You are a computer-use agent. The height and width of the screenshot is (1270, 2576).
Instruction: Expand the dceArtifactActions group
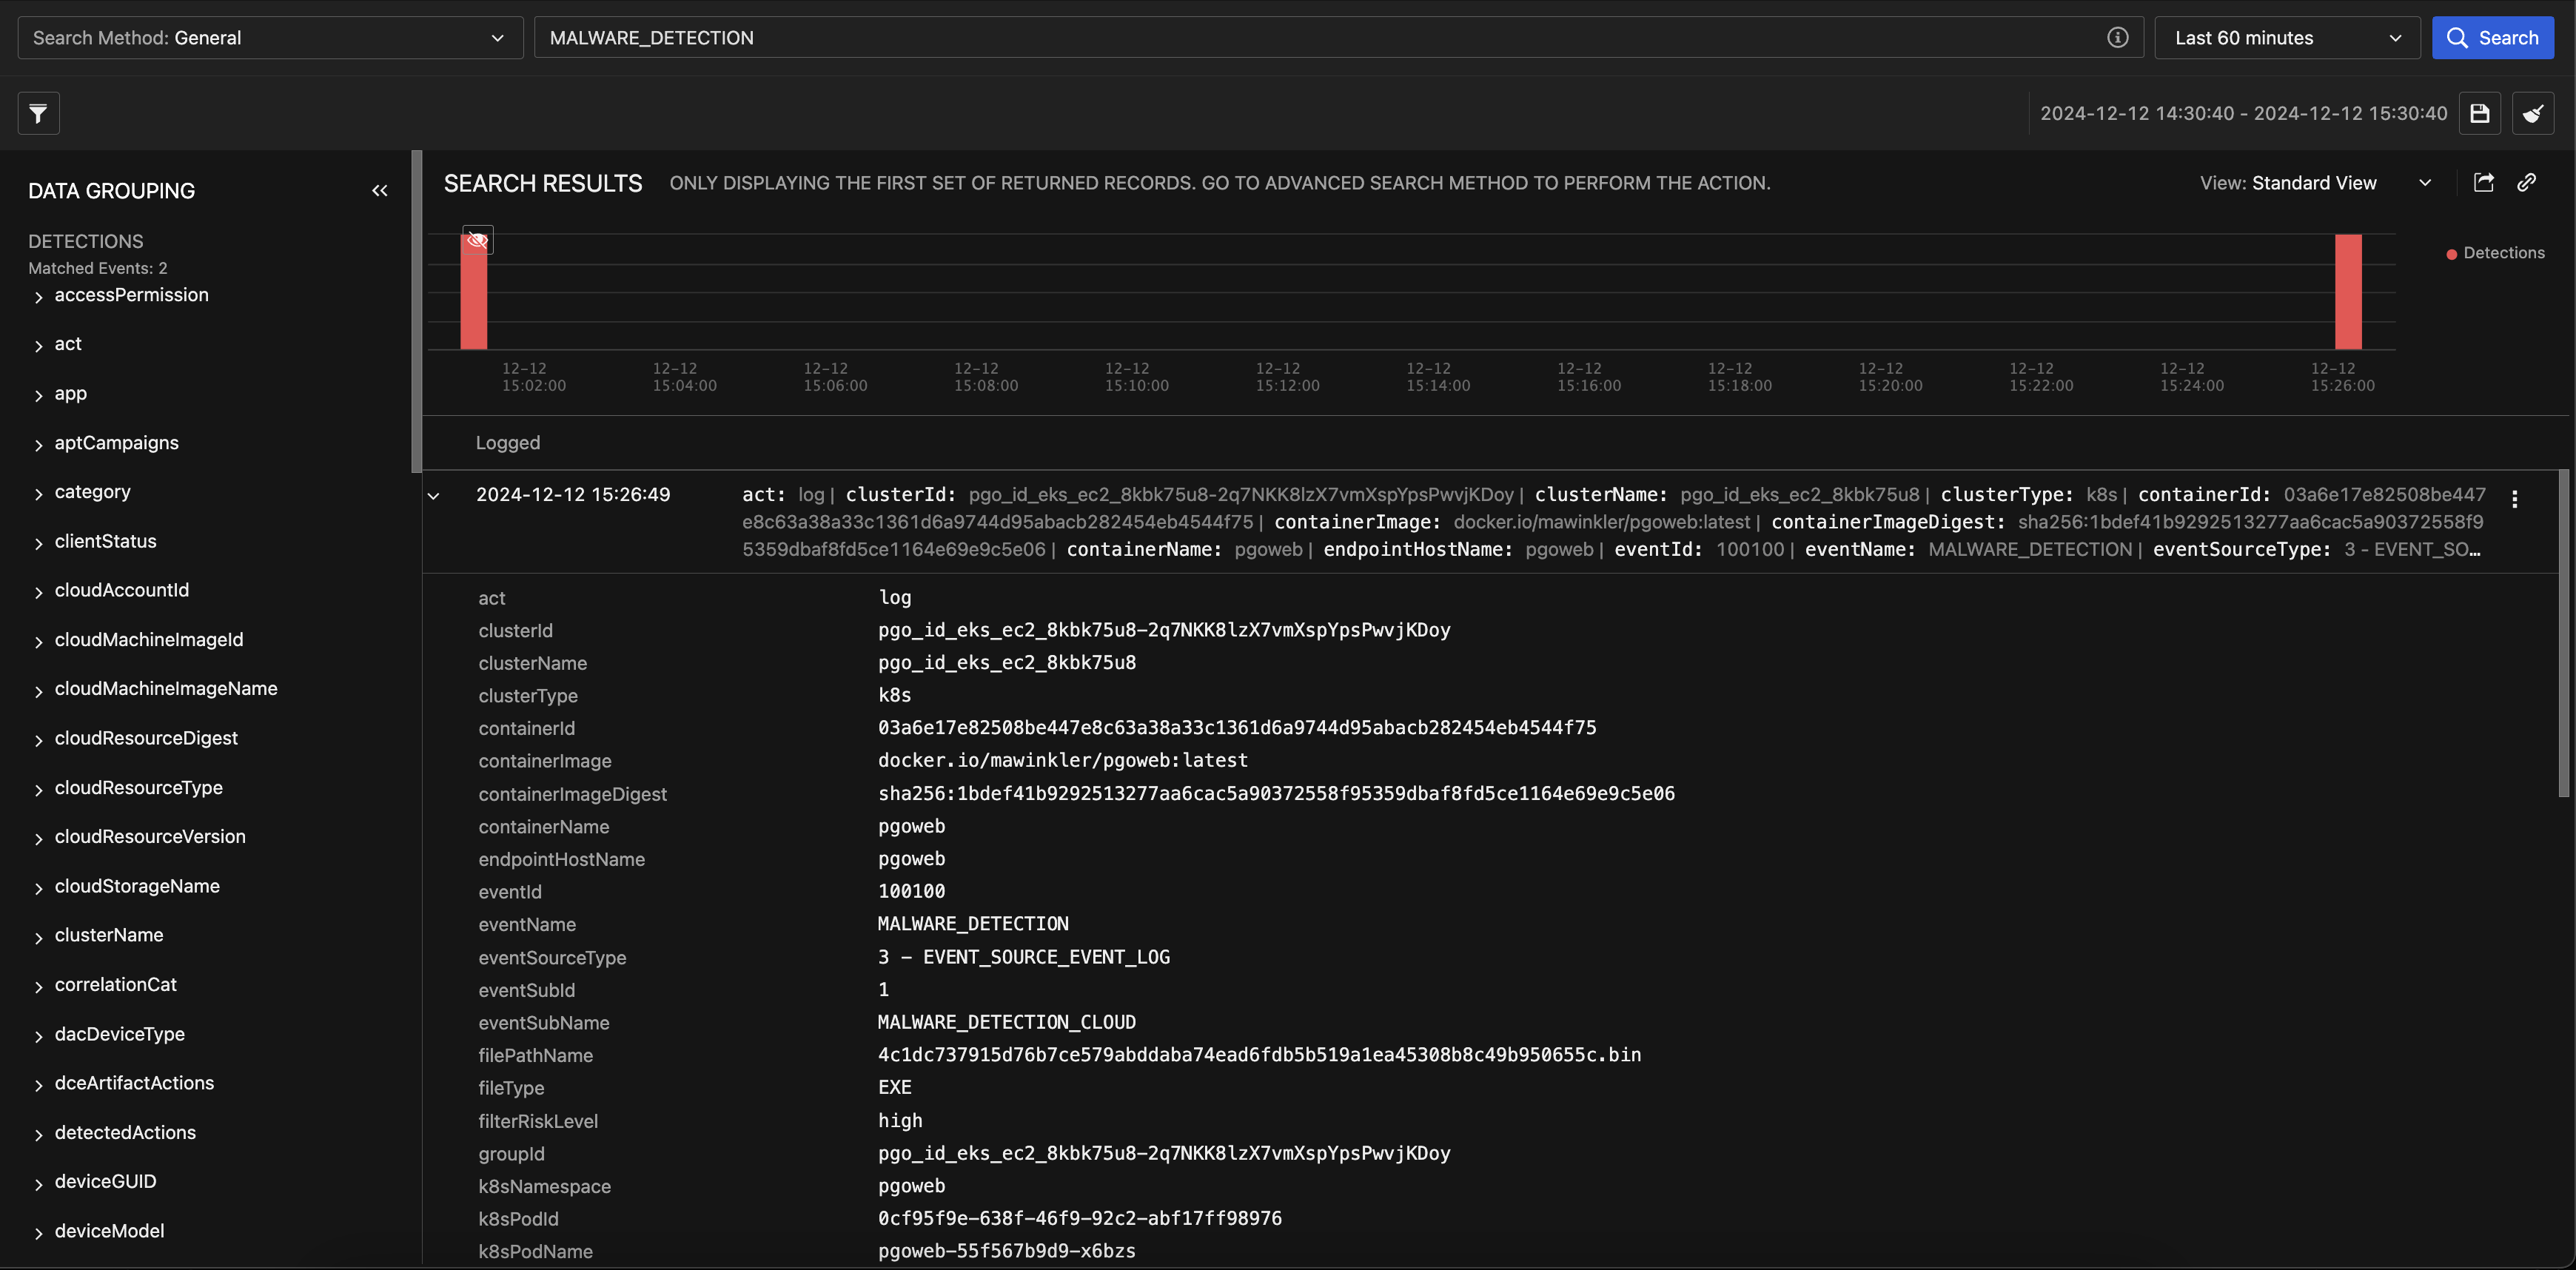point(38,1085)
